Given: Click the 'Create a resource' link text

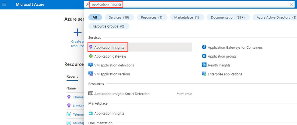Looking at the screenshot, I should point(77,44).
